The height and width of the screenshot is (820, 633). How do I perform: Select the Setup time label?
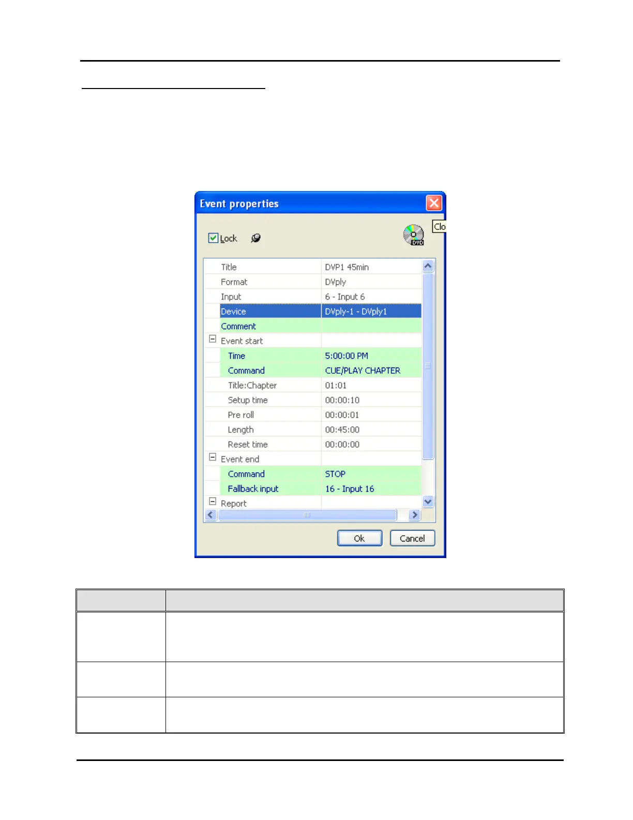[248, 400]
